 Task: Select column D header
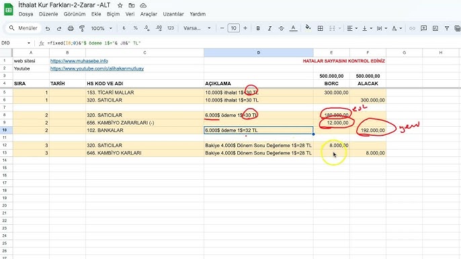pos(259,52)
